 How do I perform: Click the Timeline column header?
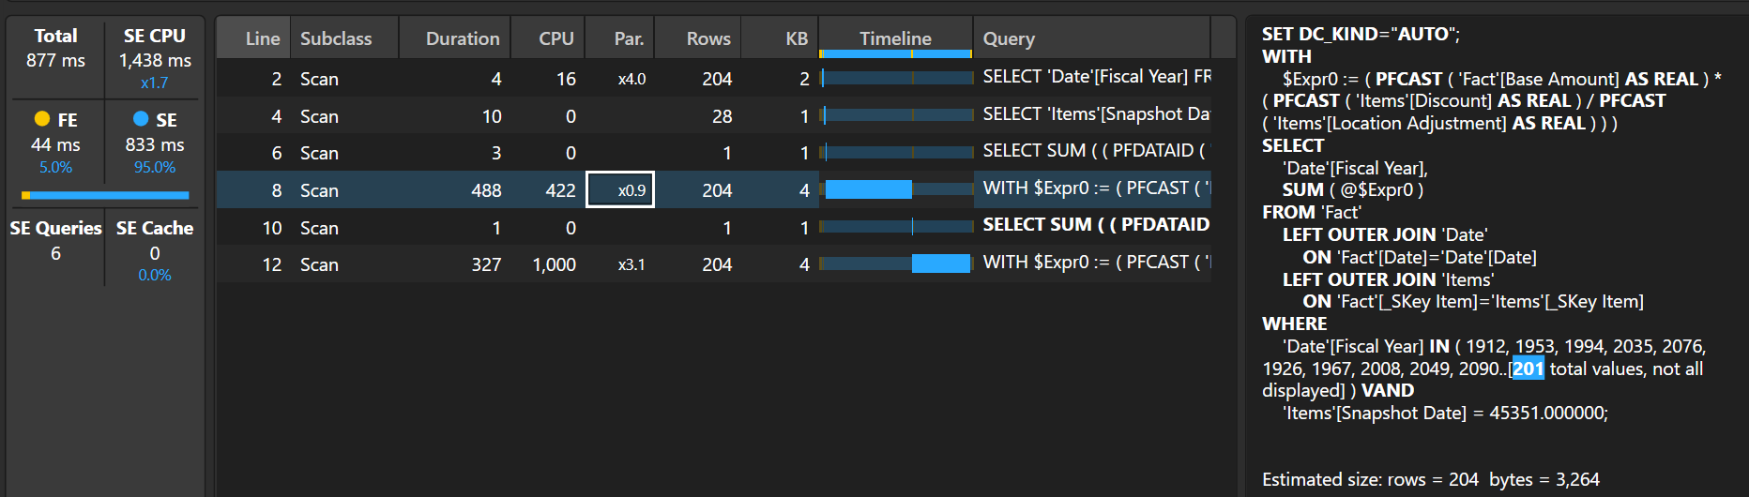895,38
